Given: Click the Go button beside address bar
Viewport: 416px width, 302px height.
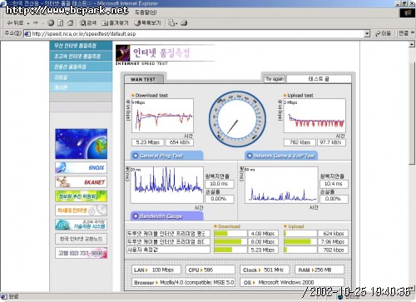Looking at the screenshot, I should (x=383, y=34).
